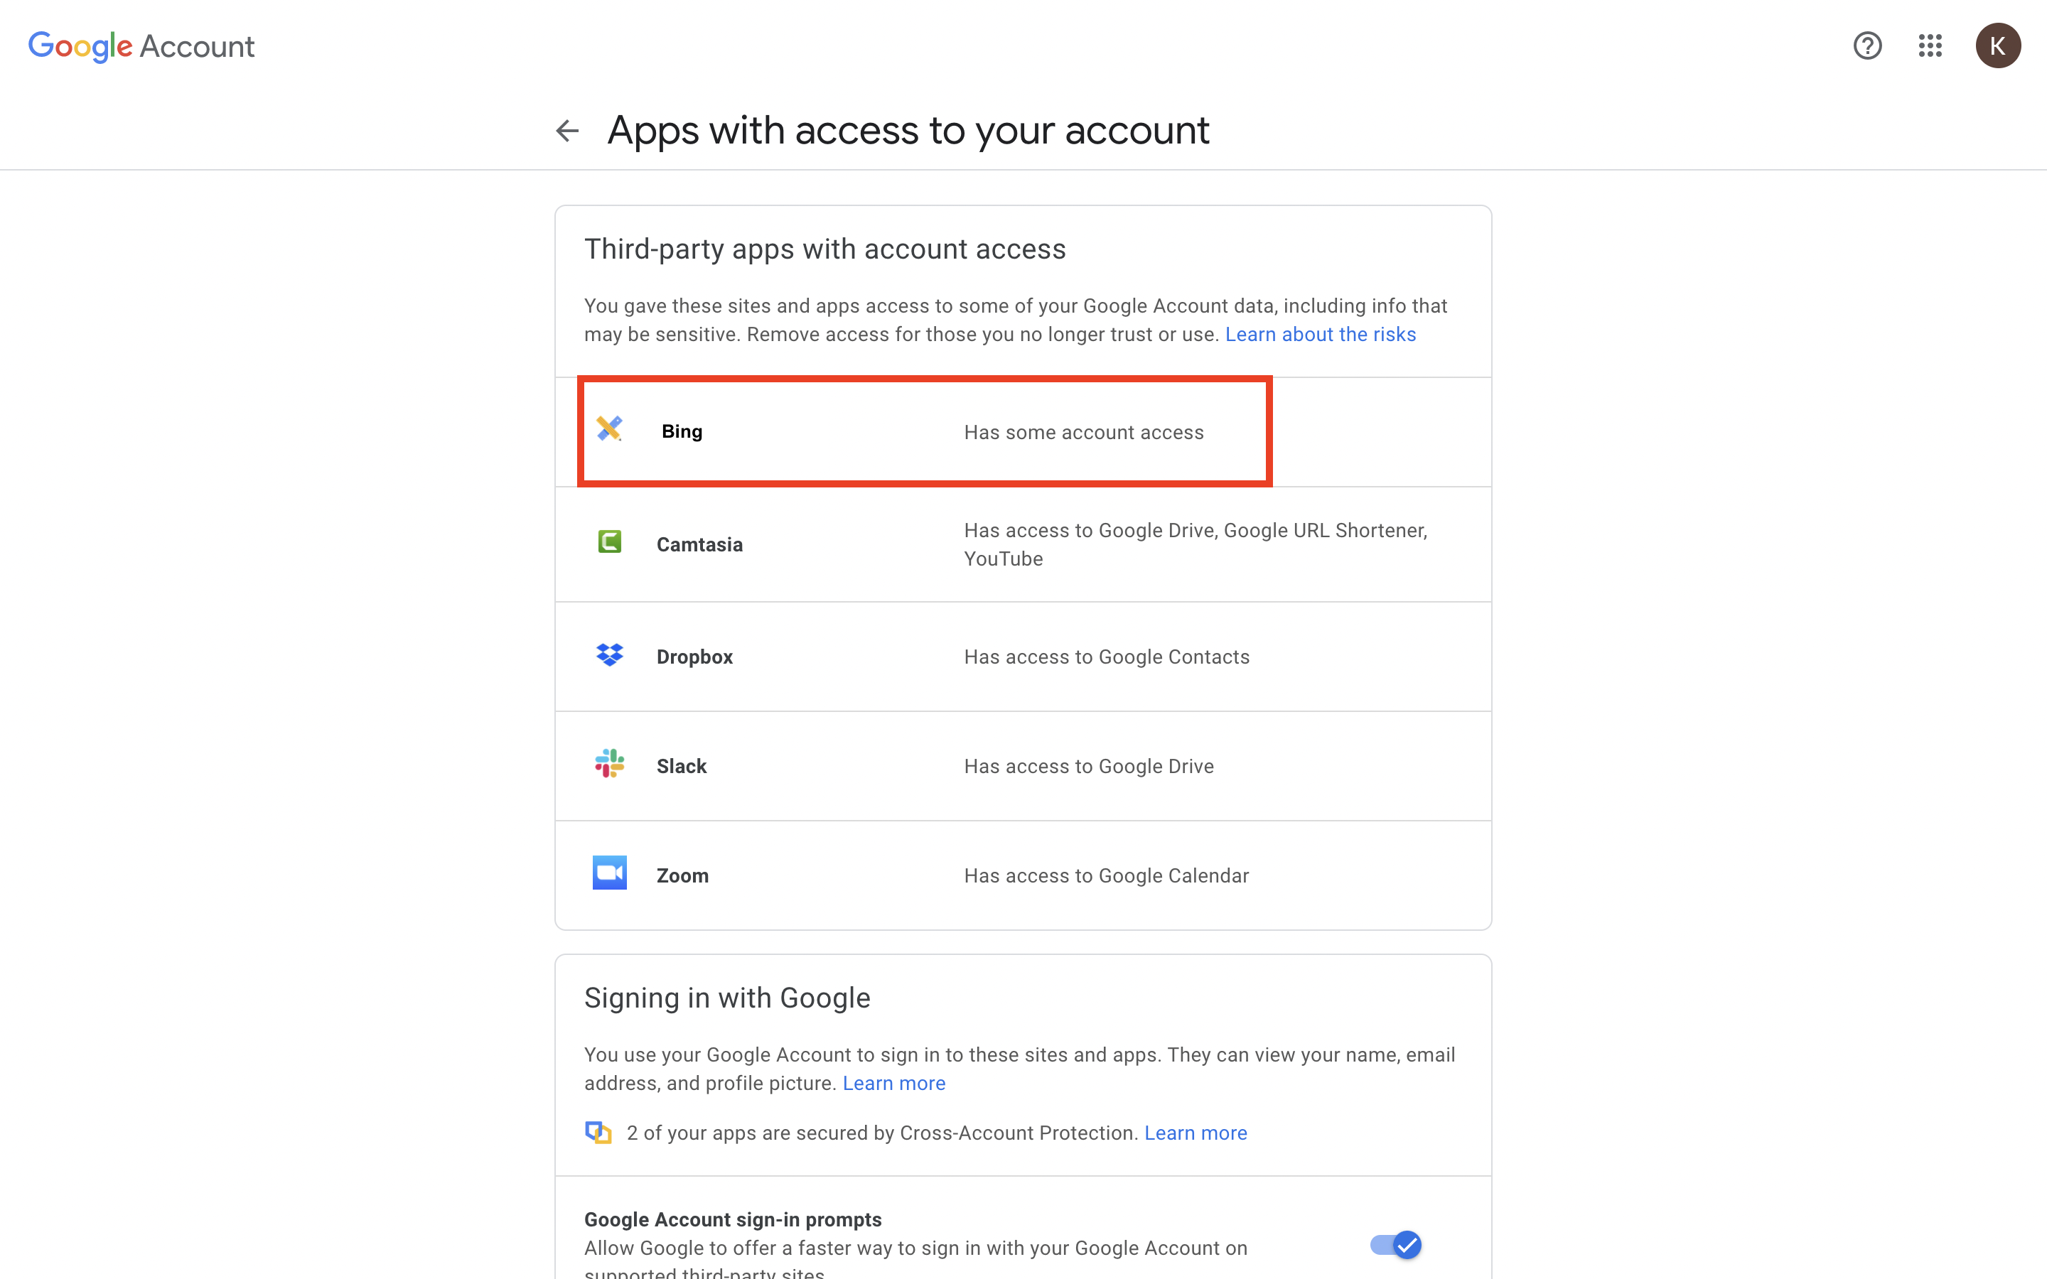Disable Bing account access toggle
Screen dimensions: 2047x1279
(924, 431)
